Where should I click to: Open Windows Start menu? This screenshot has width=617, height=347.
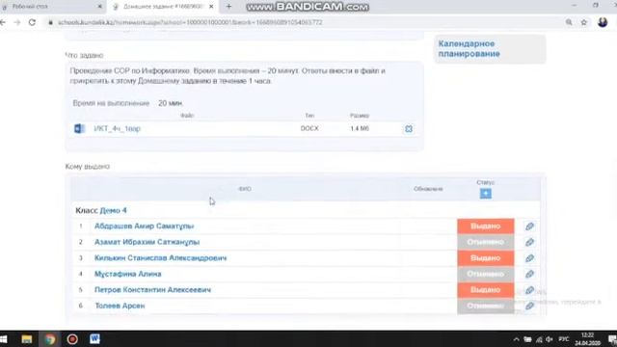(4, 339)
